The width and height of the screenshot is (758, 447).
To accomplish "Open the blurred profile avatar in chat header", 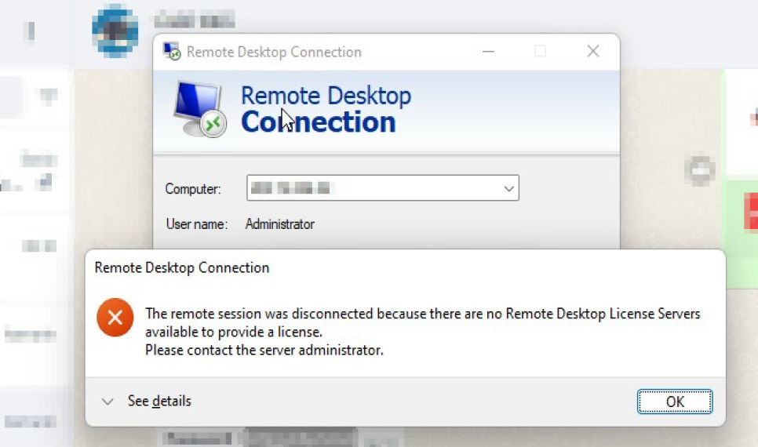I will [115, 29].
